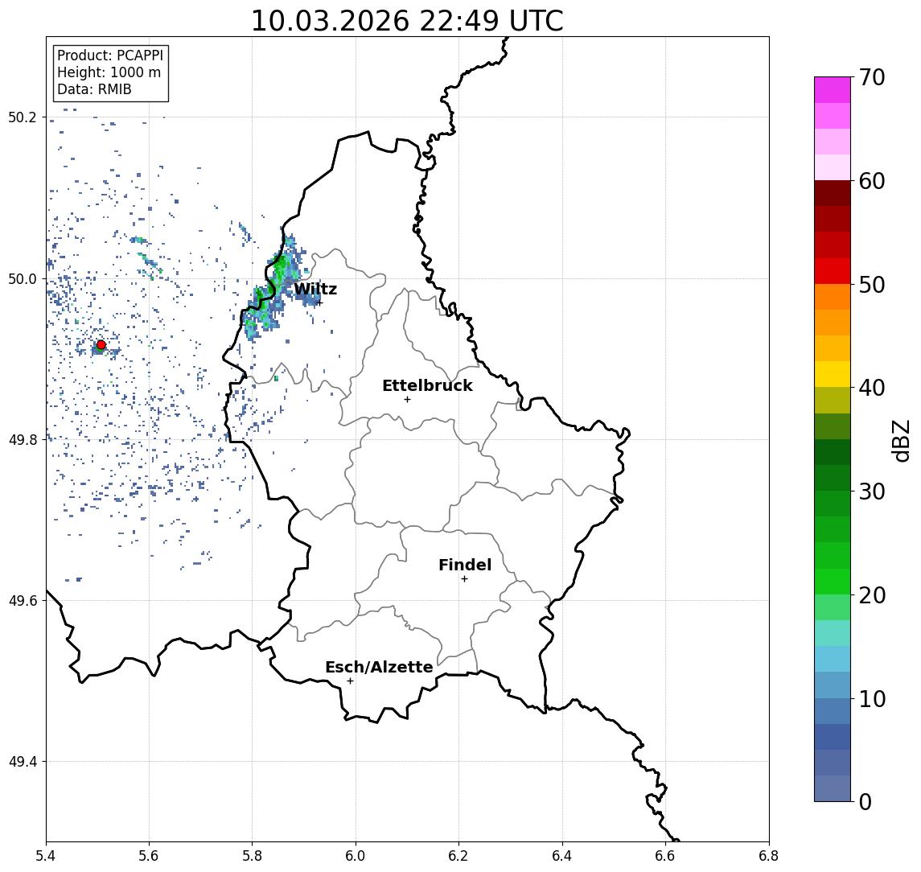This screenshot has width=921, height=872.
Task: Click the yellow 40 dBZ colorbar segment
Action: coord(833,374)
